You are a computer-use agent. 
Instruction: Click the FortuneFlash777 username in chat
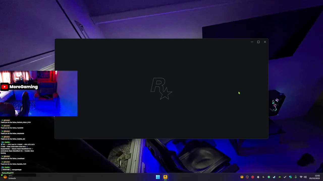(x=8, y=173)
